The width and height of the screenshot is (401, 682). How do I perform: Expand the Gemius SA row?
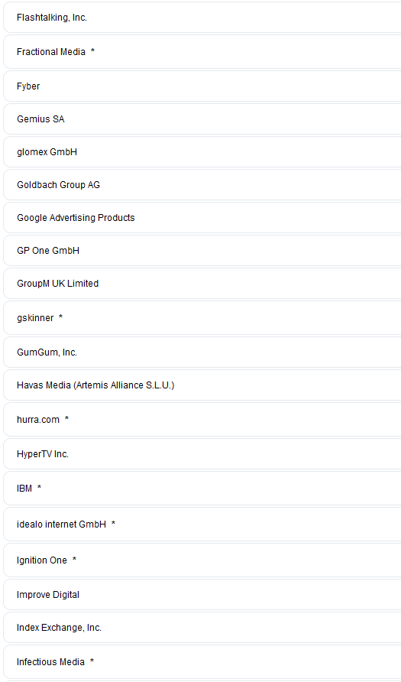point(202,119)
